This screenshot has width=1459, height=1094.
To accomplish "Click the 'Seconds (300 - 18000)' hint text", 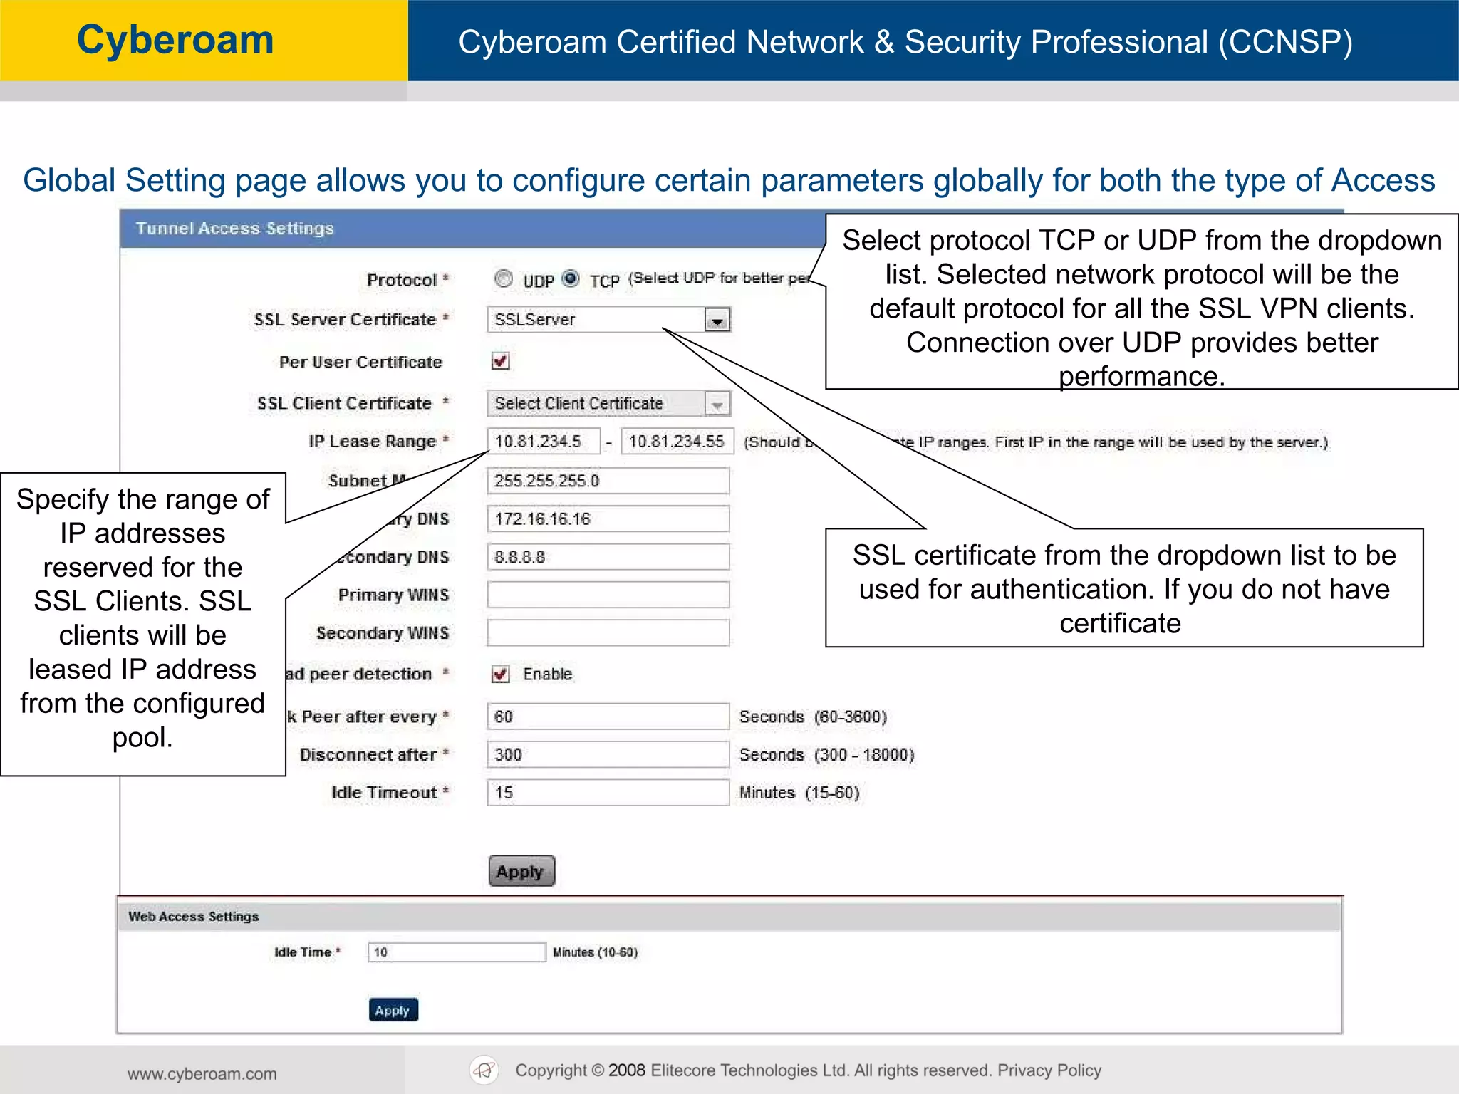I will coord(826,754).
